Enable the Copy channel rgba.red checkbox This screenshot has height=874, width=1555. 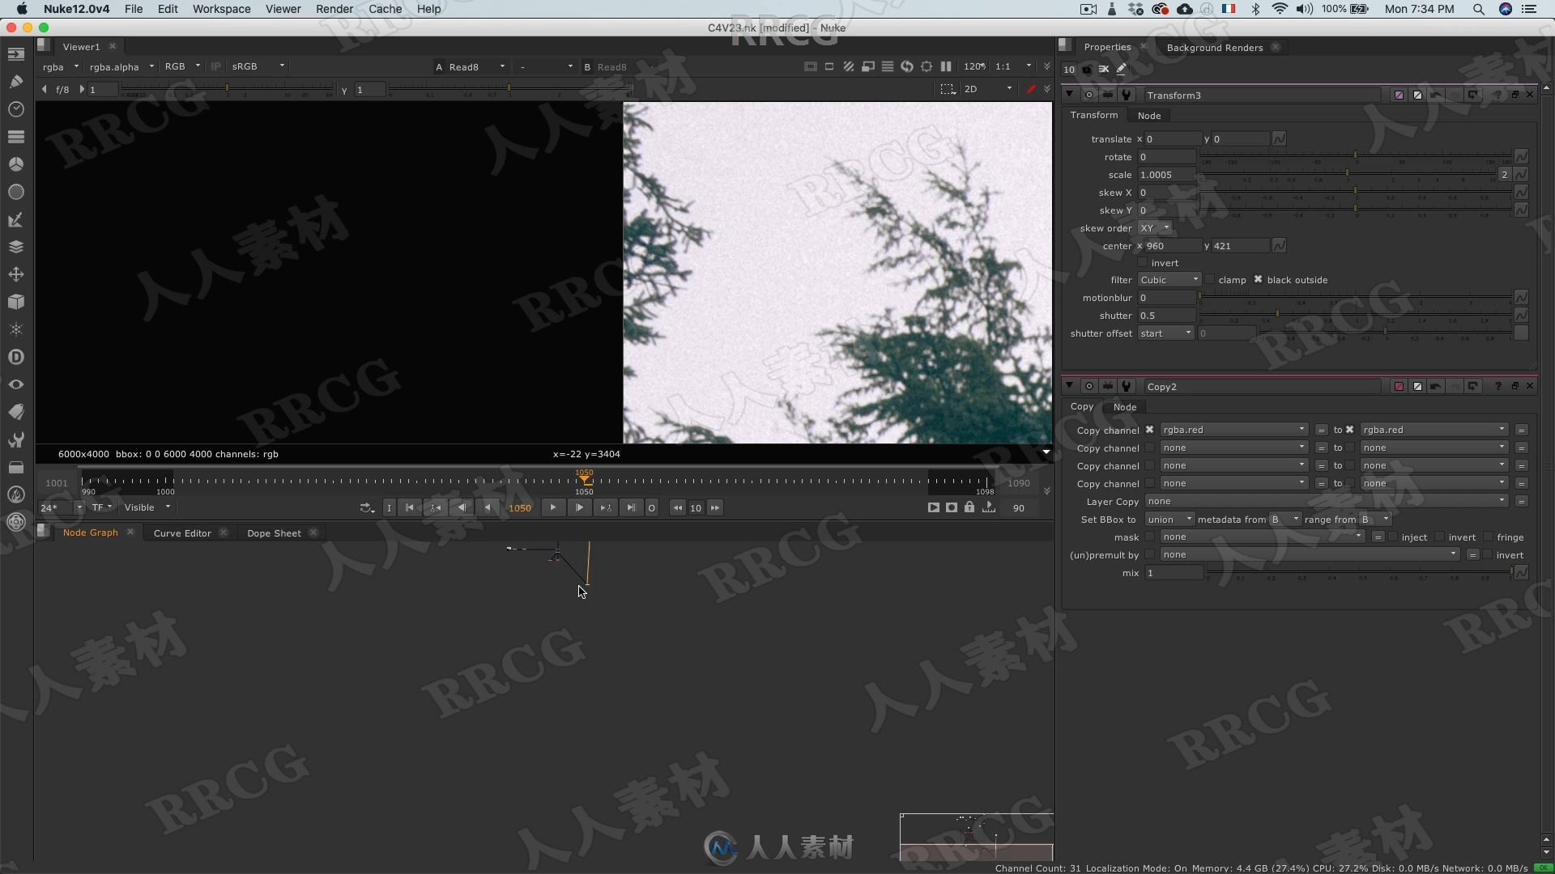(x=1150, y=429)
